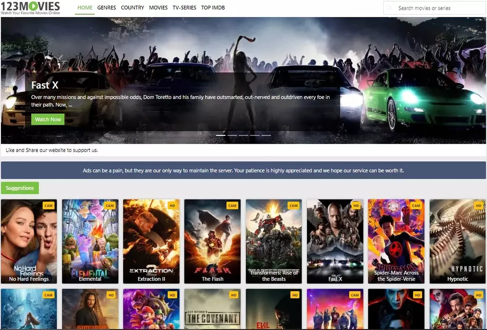Open Transformers: Rise of the Beasts poster

tap(274, 241)
